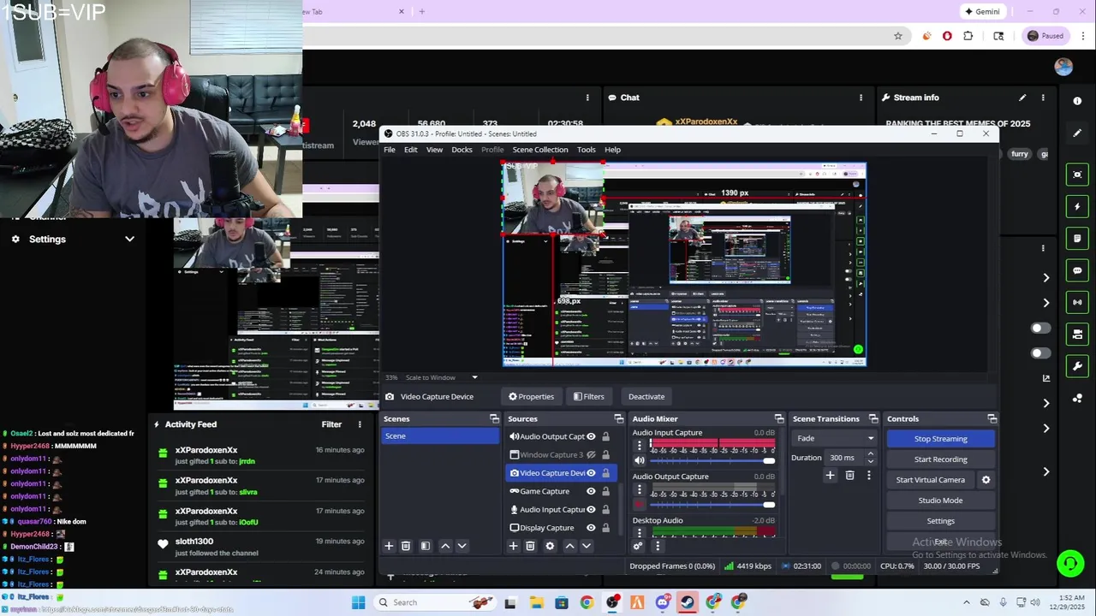This screenshot has height=616, width=1096.
Task: Enable Studio Mode
Action: 940,500
